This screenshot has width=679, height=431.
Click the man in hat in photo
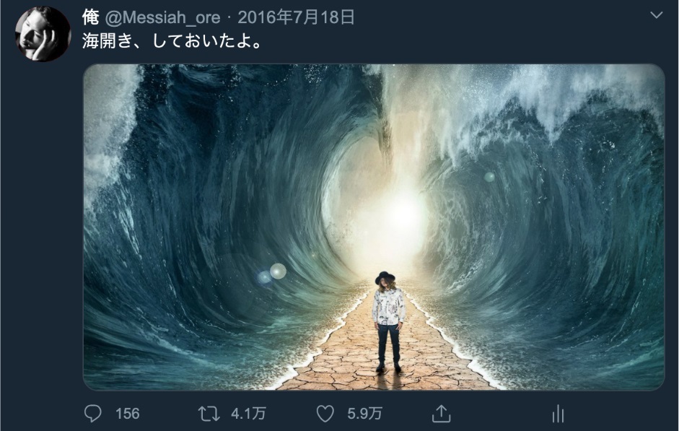tap(389, 322)
